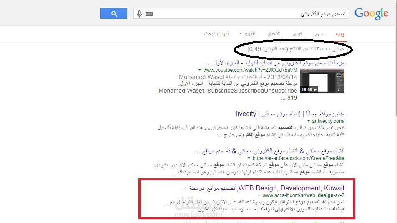Select the ويب tab
This screenshot has height=223, width=397.
340,34
